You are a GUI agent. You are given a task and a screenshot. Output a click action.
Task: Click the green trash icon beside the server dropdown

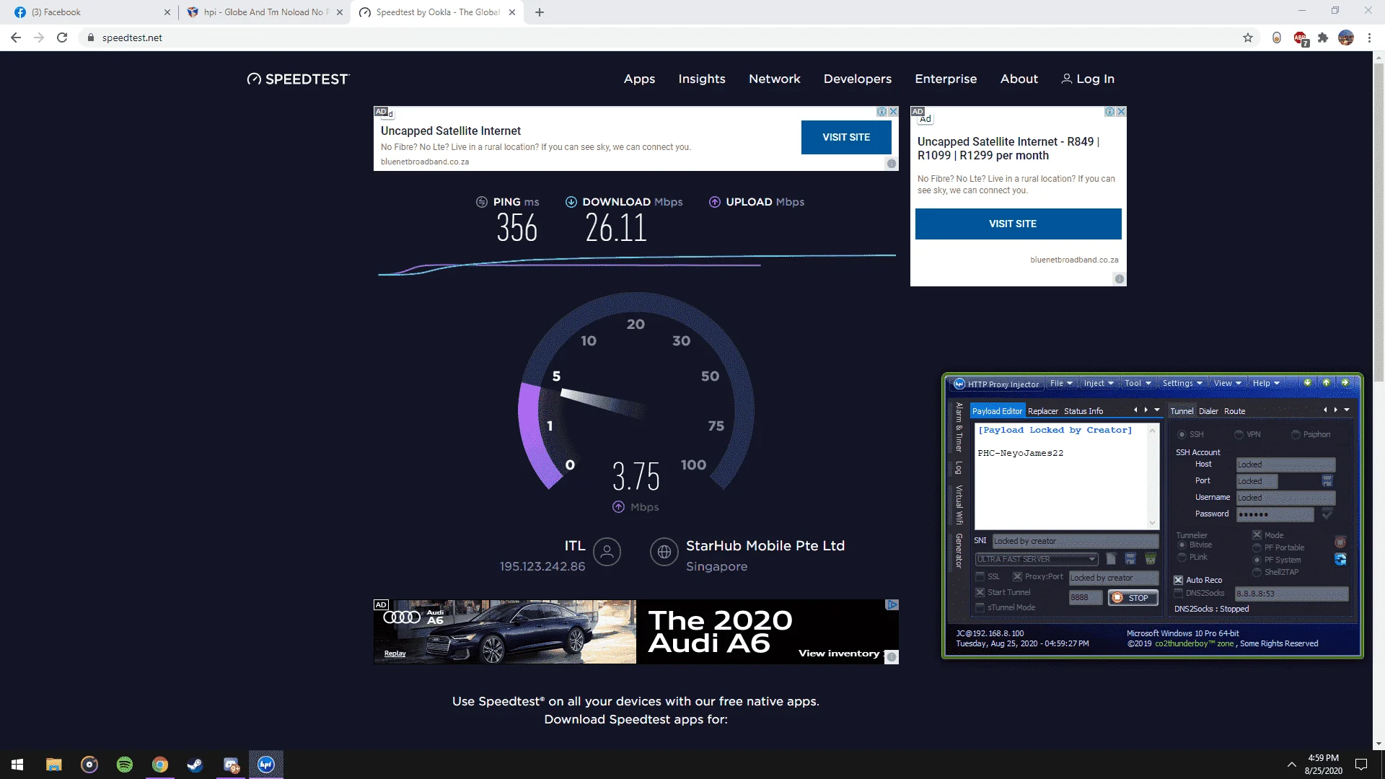tap(1151, 559)
